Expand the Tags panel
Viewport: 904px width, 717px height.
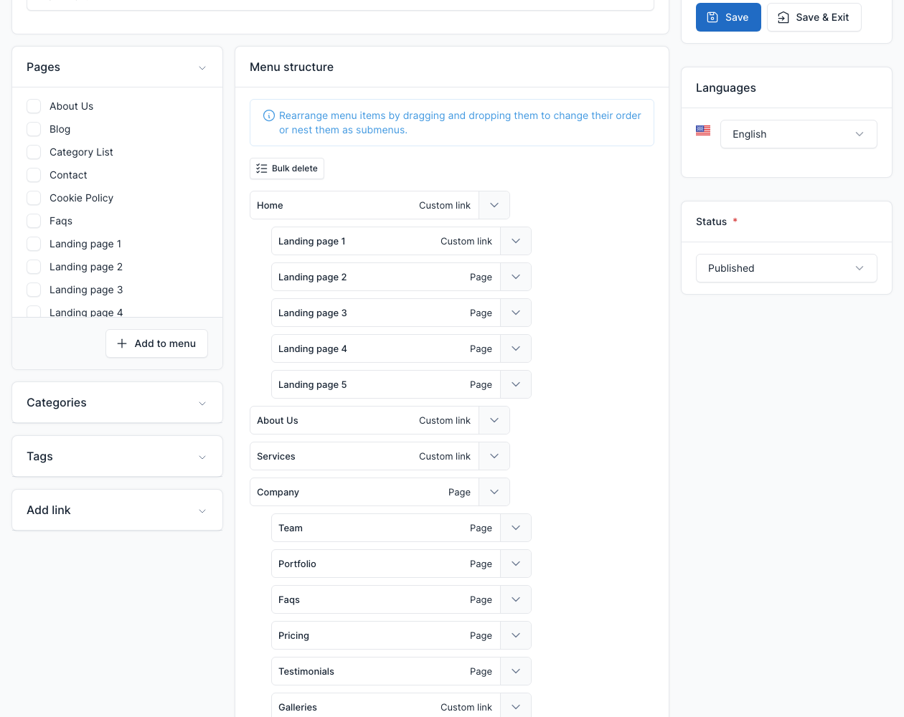(x=202, y=457)
